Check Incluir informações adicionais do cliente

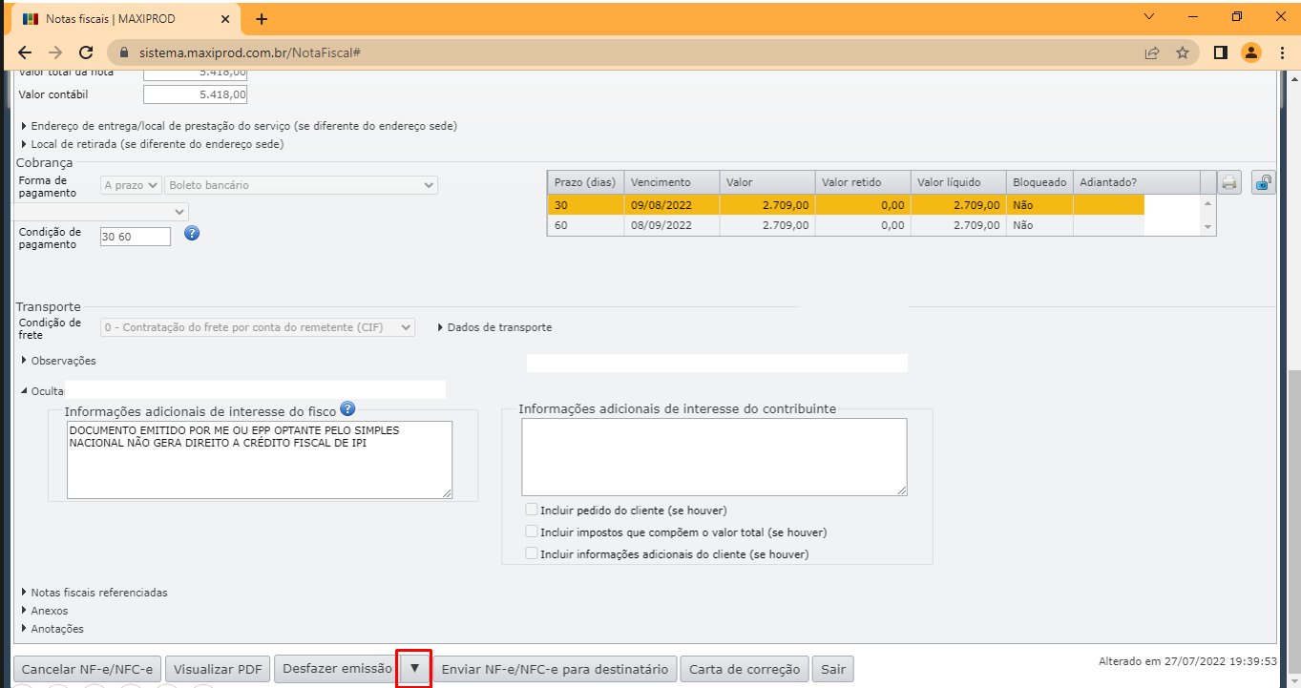tap(532, 553)
